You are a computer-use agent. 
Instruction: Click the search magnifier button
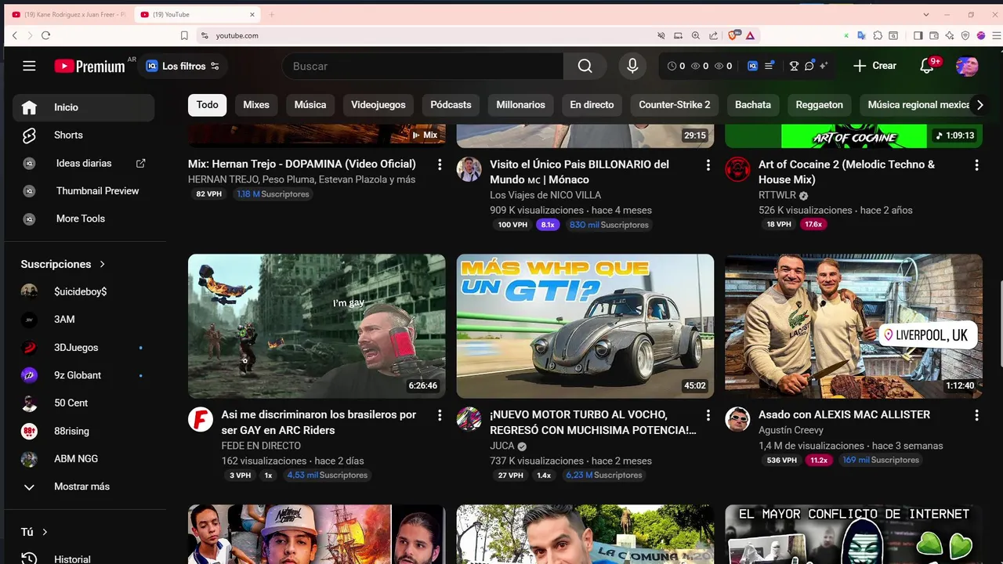(x=585, y=67)
